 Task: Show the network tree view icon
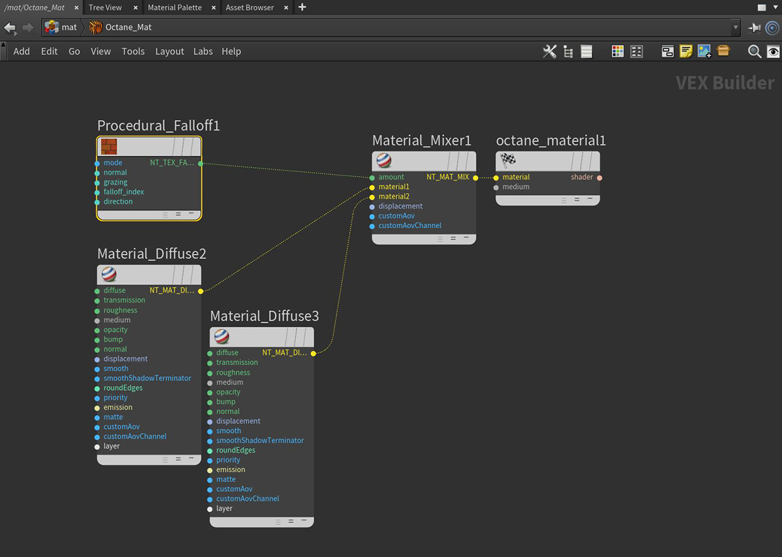(x=568, y=52)
